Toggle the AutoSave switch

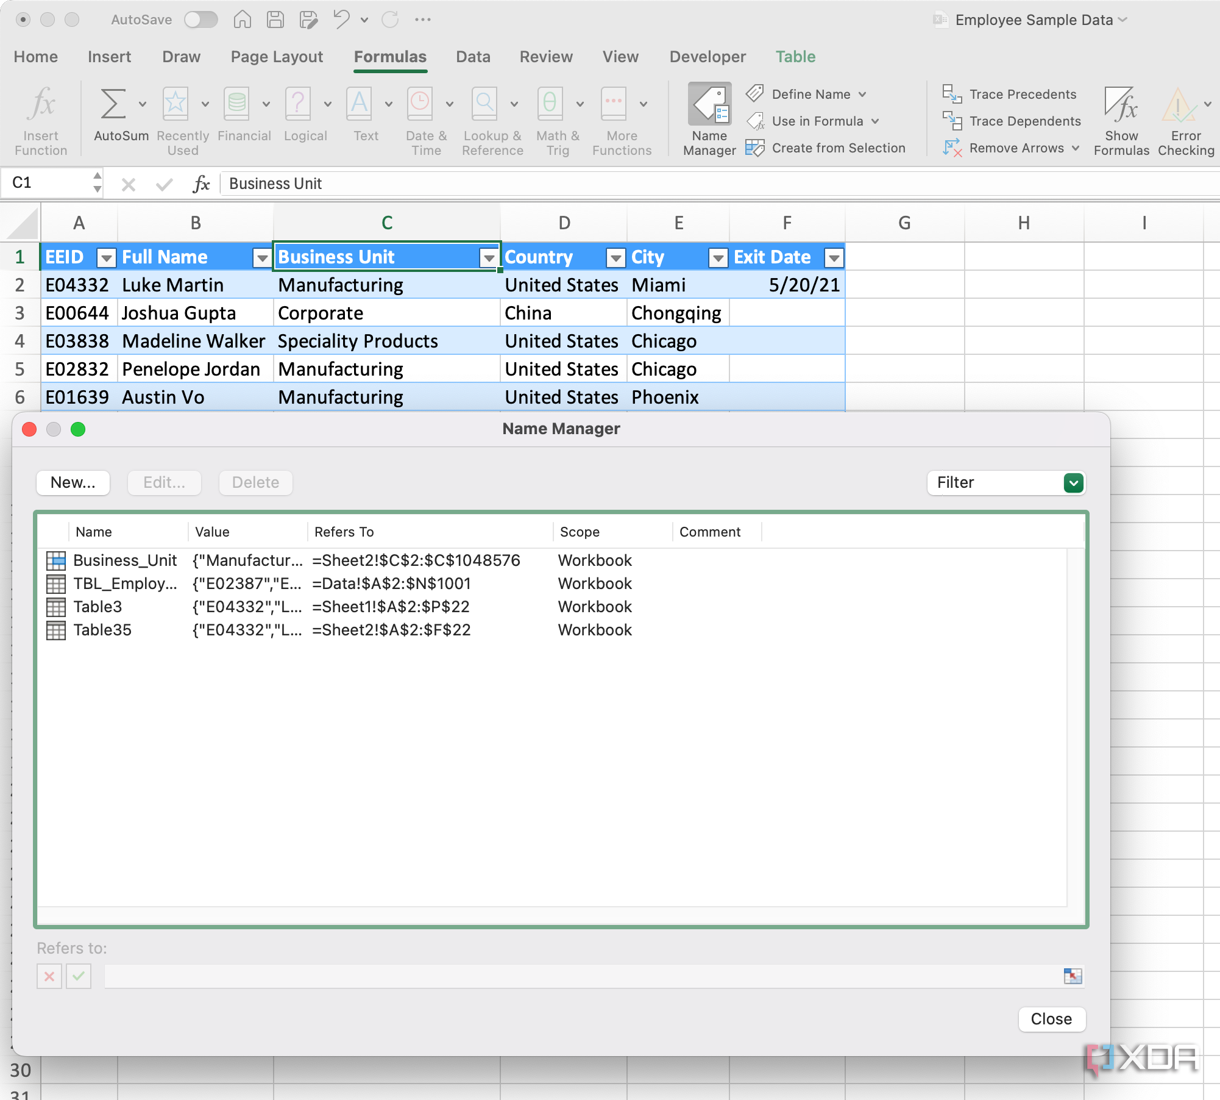201,20
